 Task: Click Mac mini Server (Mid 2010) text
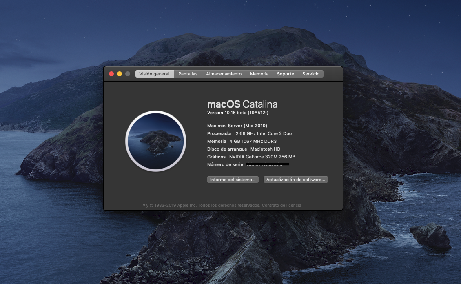pos(237,126)
